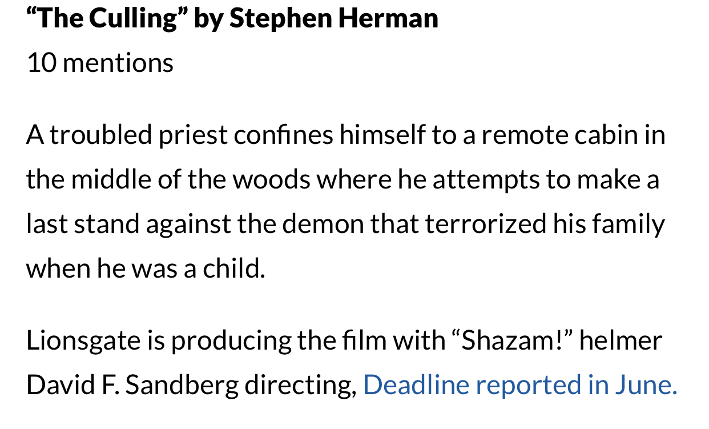Click the phrase "middle of the woods"
Screen dimensions: 709x429
(x=191, y=180)
